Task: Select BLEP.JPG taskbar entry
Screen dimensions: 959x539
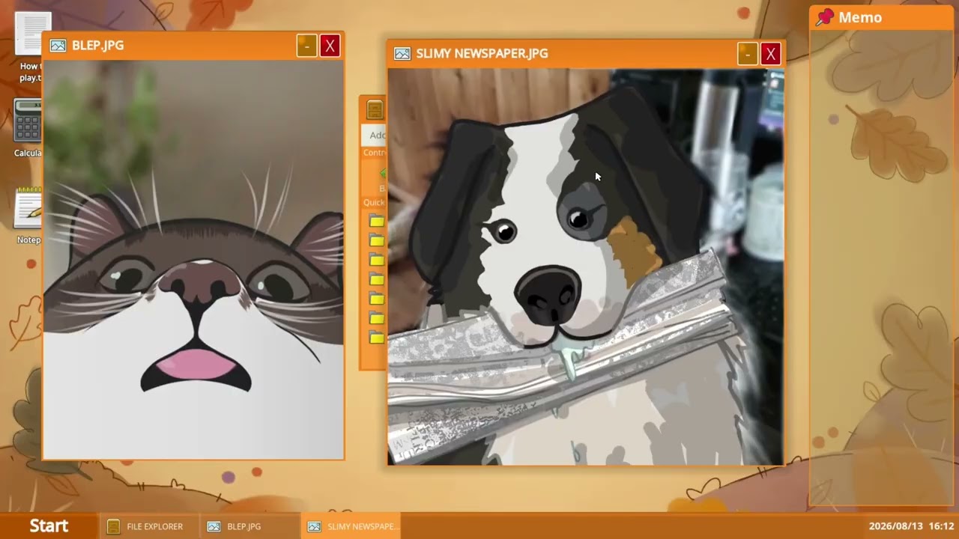Action: (249, 526)
